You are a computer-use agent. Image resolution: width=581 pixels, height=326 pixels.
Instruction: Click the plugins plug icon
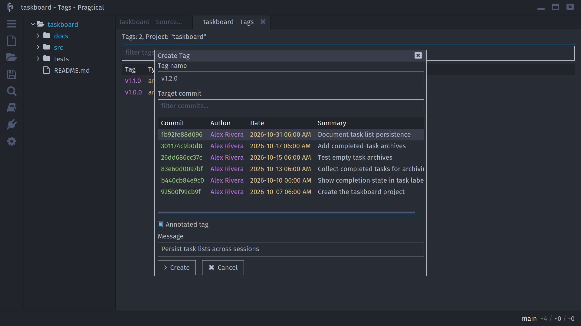[x=11, y=124]
